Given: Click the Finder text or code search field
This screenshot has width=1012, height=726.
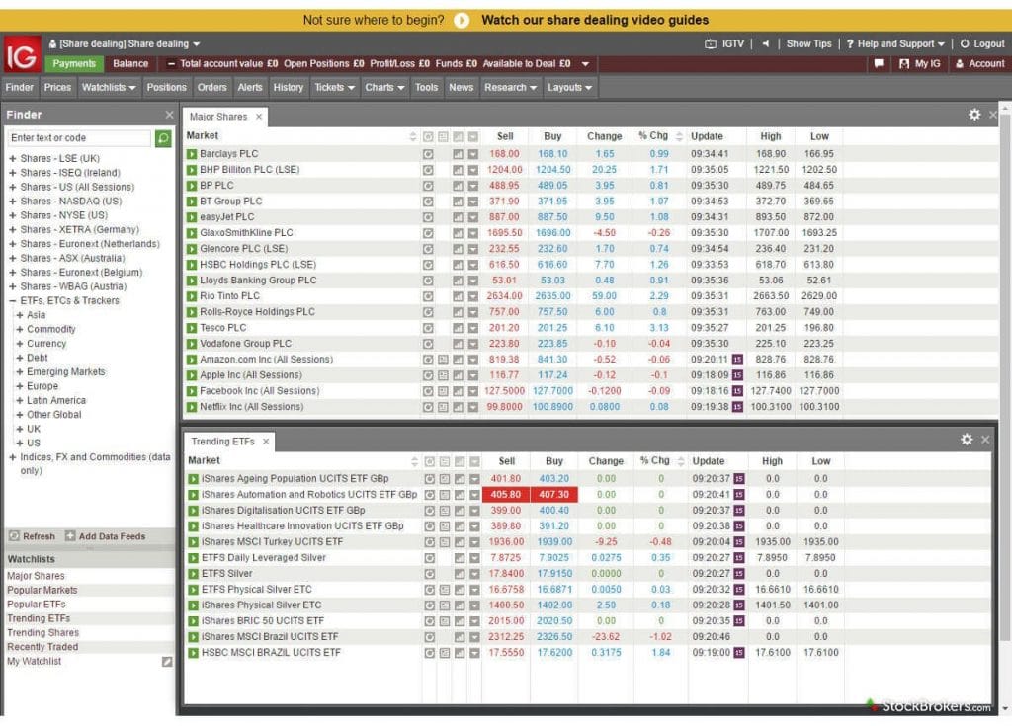Looking at the screenshot, I should (x=79, y=138).
